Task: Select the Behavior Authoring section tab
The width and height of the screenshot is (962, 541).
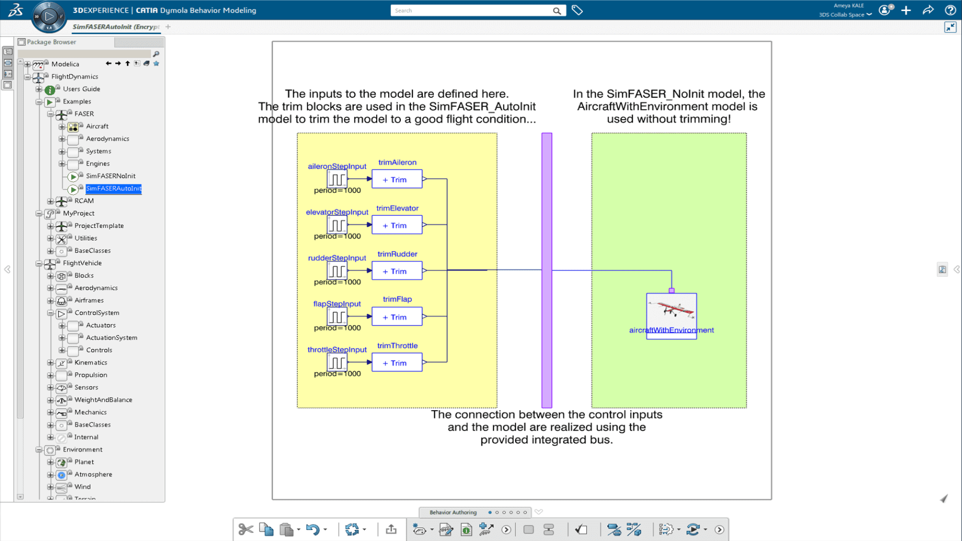Action: [x=453, y=512]
